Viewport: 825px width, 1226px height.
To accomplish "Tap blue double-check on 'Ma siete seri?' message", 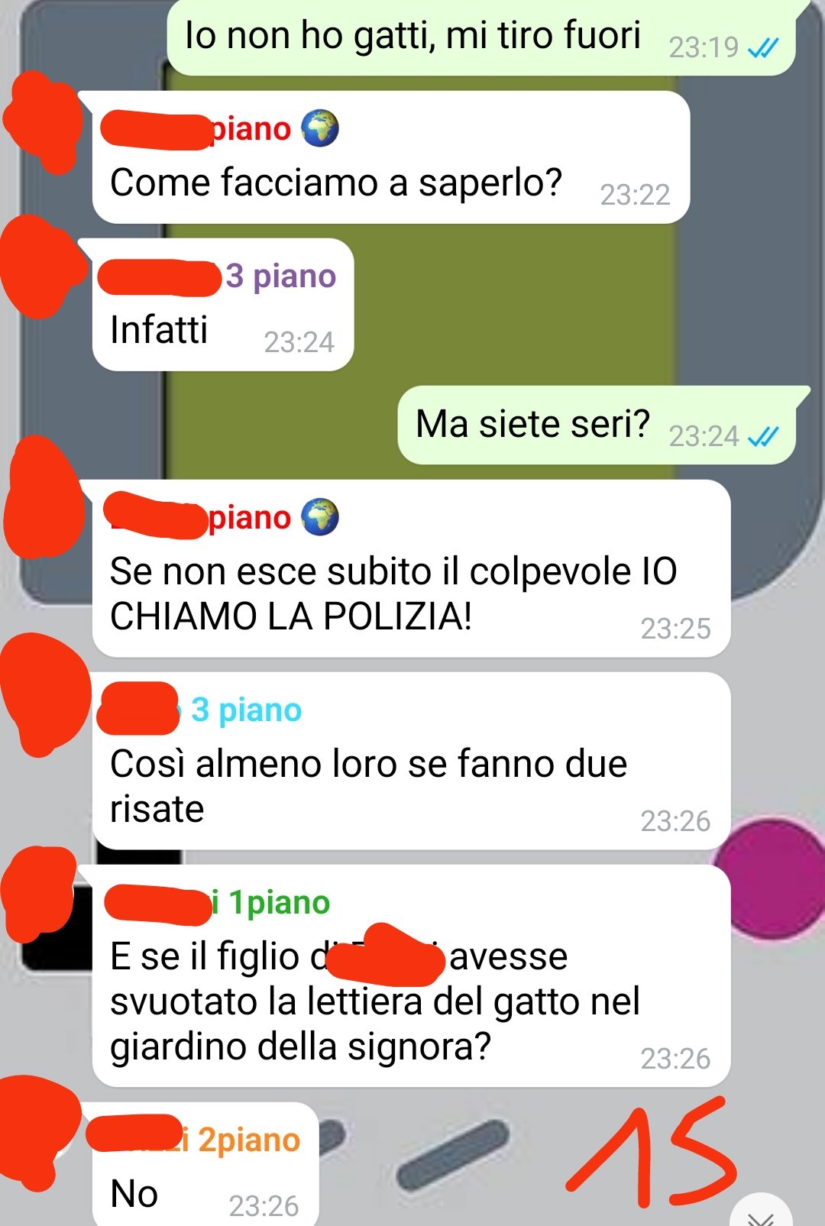I will [x=763, y=436].
